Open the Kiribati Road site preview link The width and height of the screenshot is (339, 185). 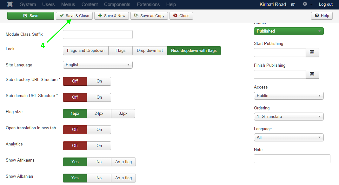pos(277,4)
